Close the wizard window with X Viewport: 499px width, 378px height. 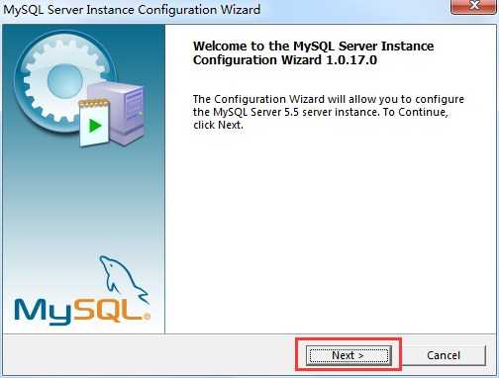coord(473,6)
